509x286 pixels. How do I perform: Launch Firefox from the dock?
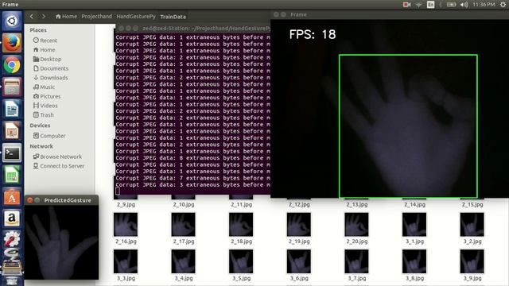click(12, 43)
